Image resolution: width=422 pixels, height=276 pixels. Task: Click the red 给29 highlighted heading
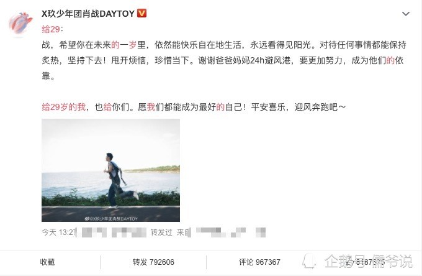click(x=51, y=29)
